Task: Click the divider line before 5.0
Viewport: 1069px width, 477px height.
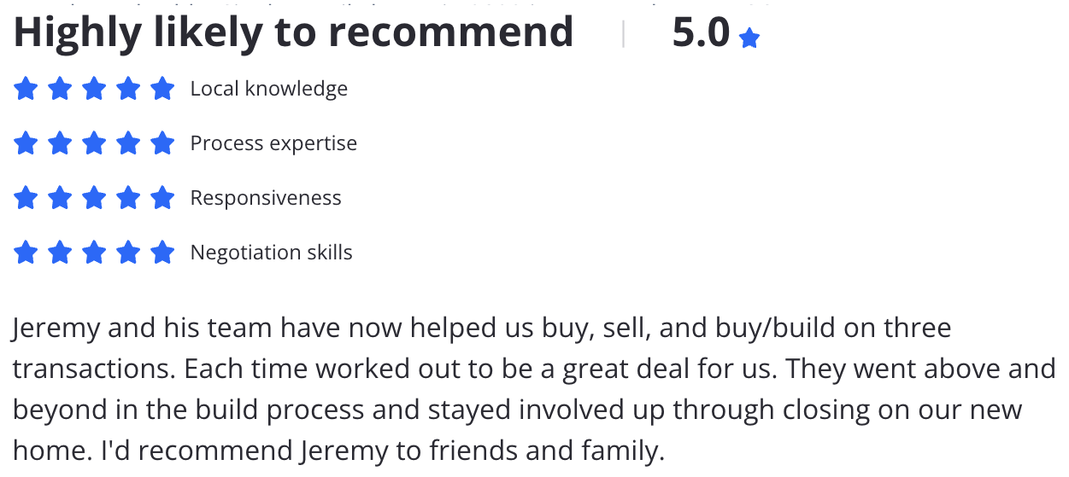Action: coord(623,34)
